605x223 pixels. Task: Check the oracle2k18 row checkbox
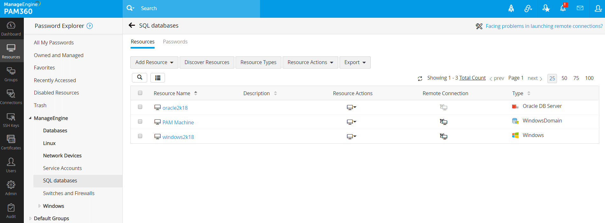pos(140,107)
